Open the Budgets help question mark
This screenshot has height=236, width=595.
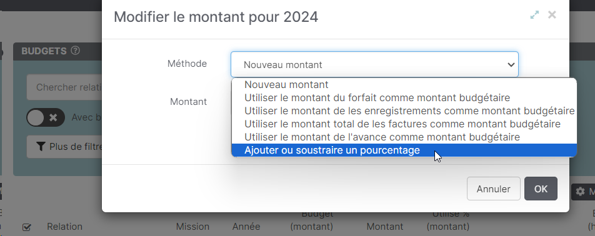click(x=75, y=51)
